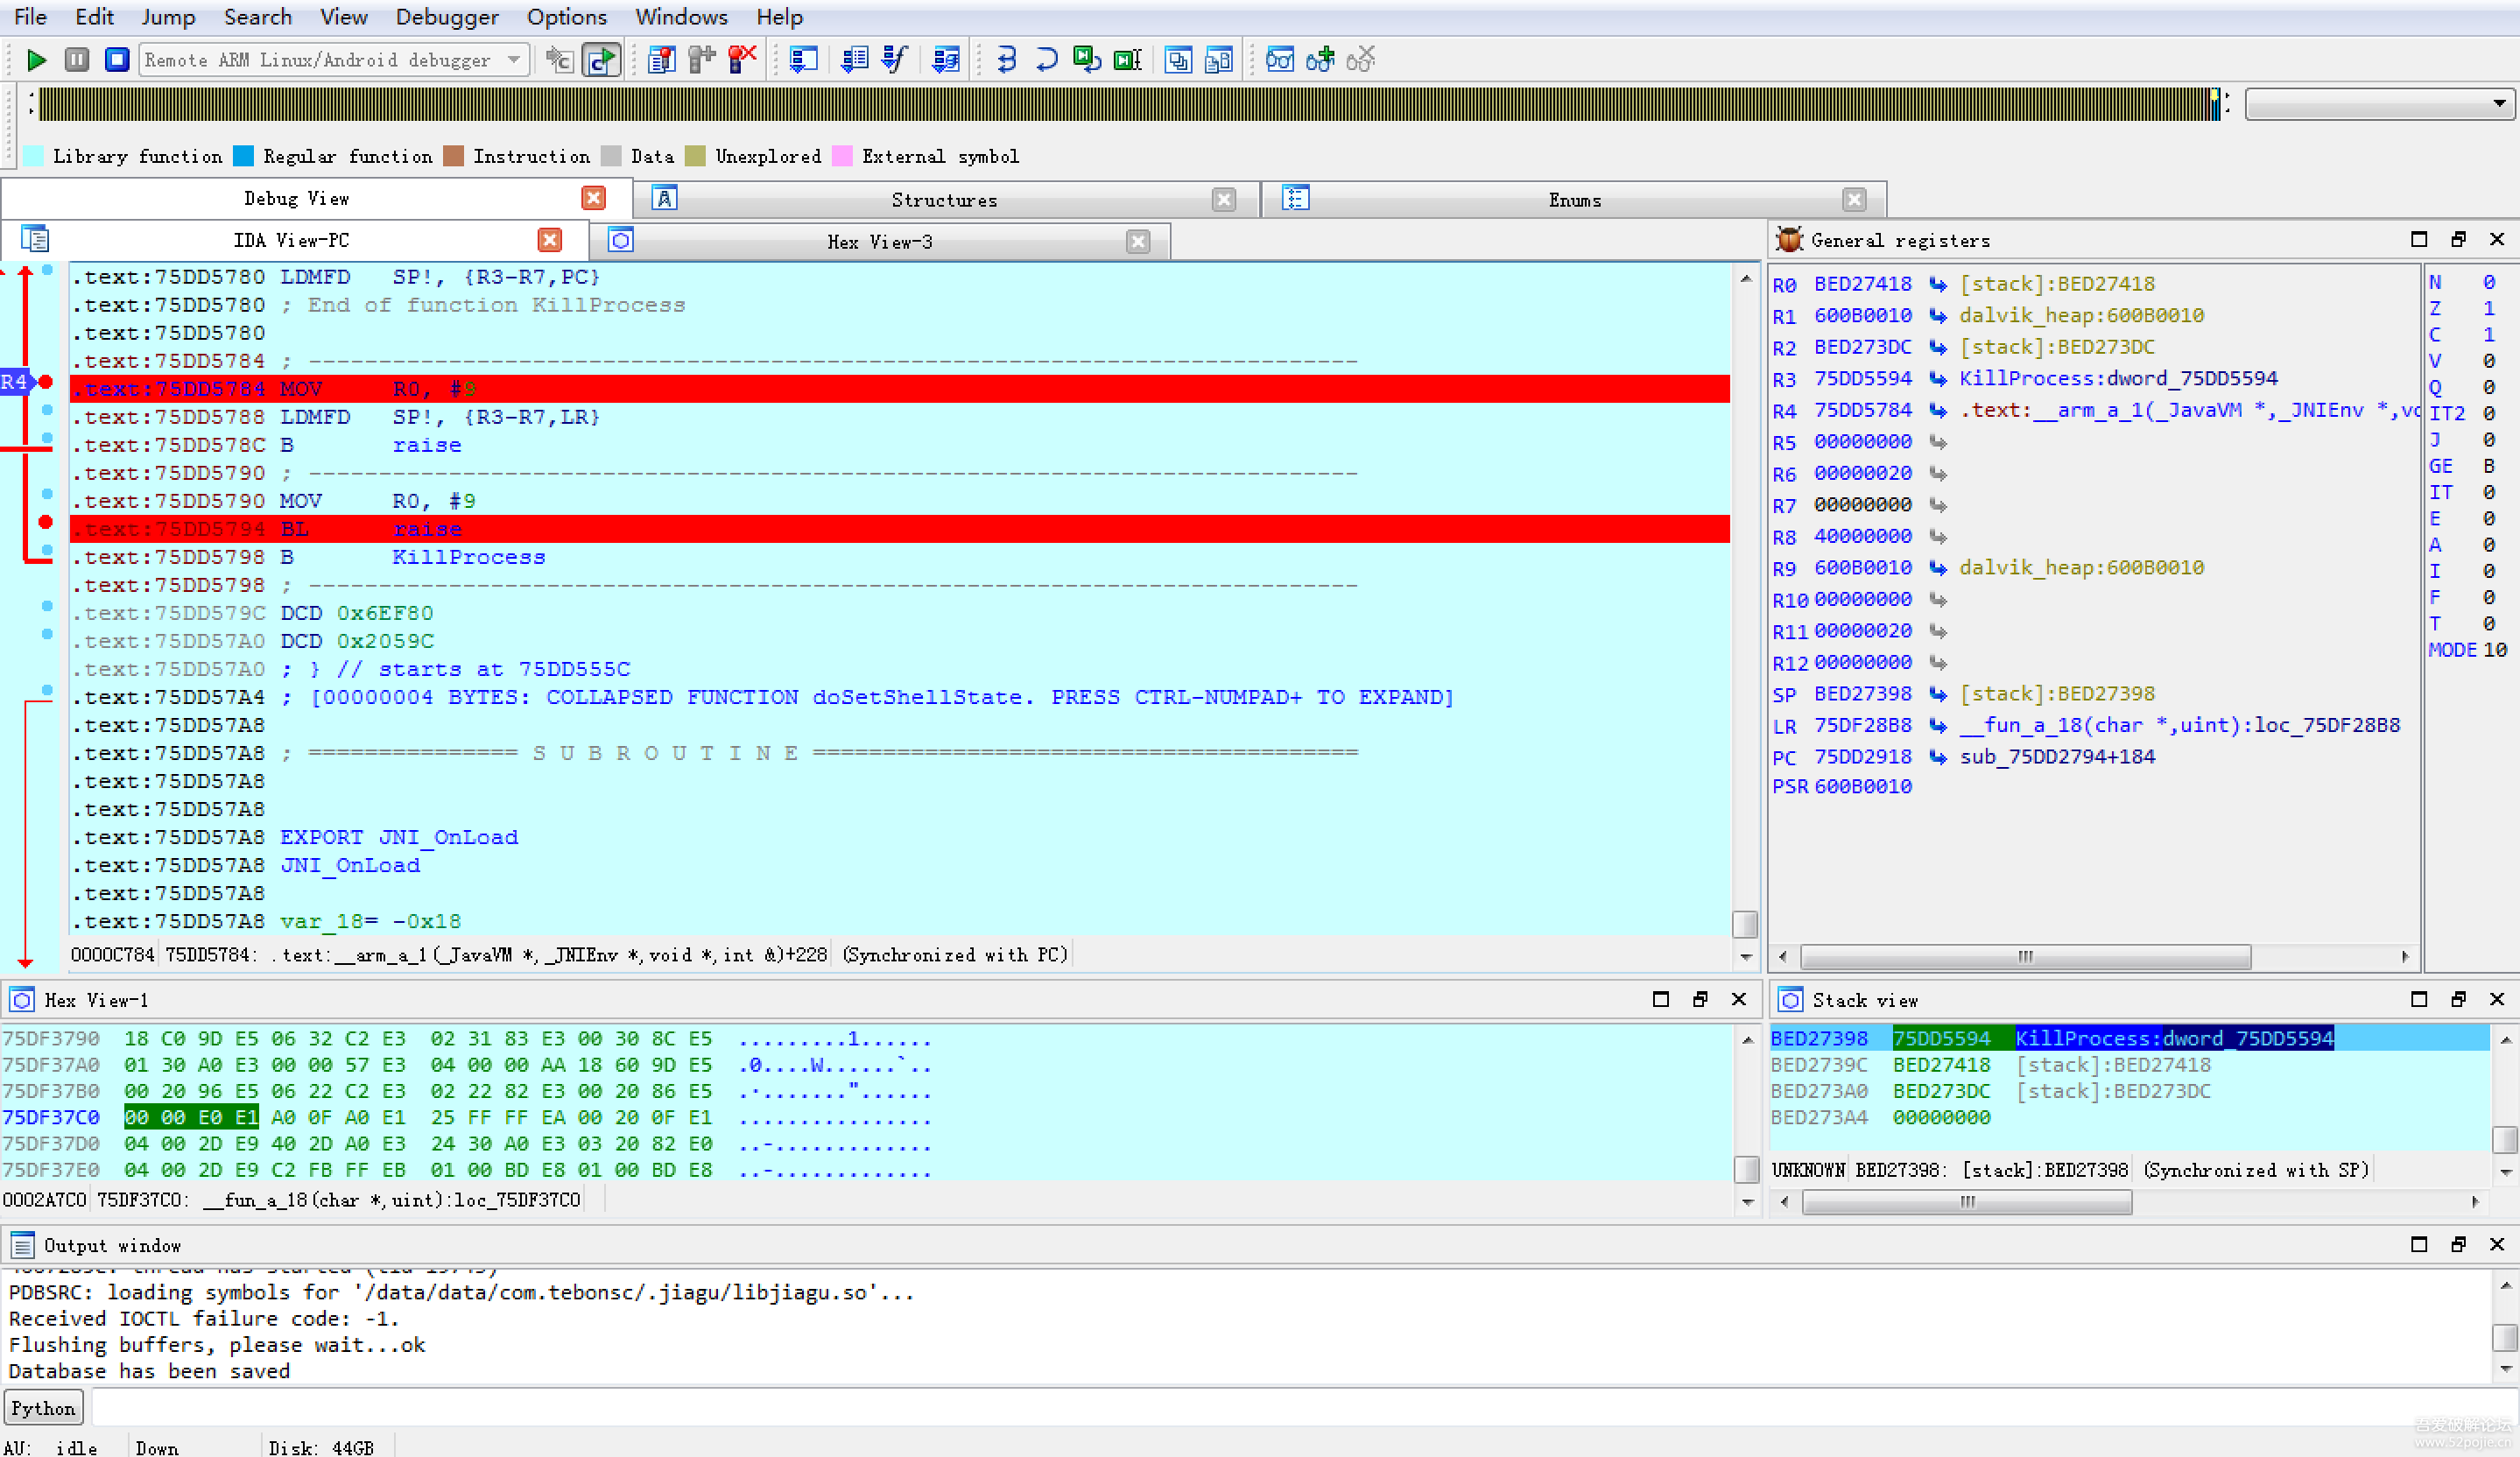Click the Step over icon

1046,60
